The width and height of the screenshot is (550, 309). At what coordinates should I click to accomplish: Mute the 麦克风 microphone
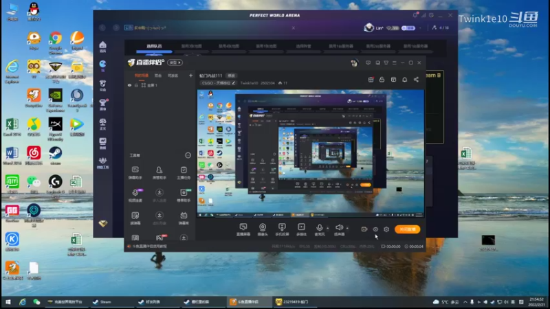pyautogui.click(x=319, y=229)
